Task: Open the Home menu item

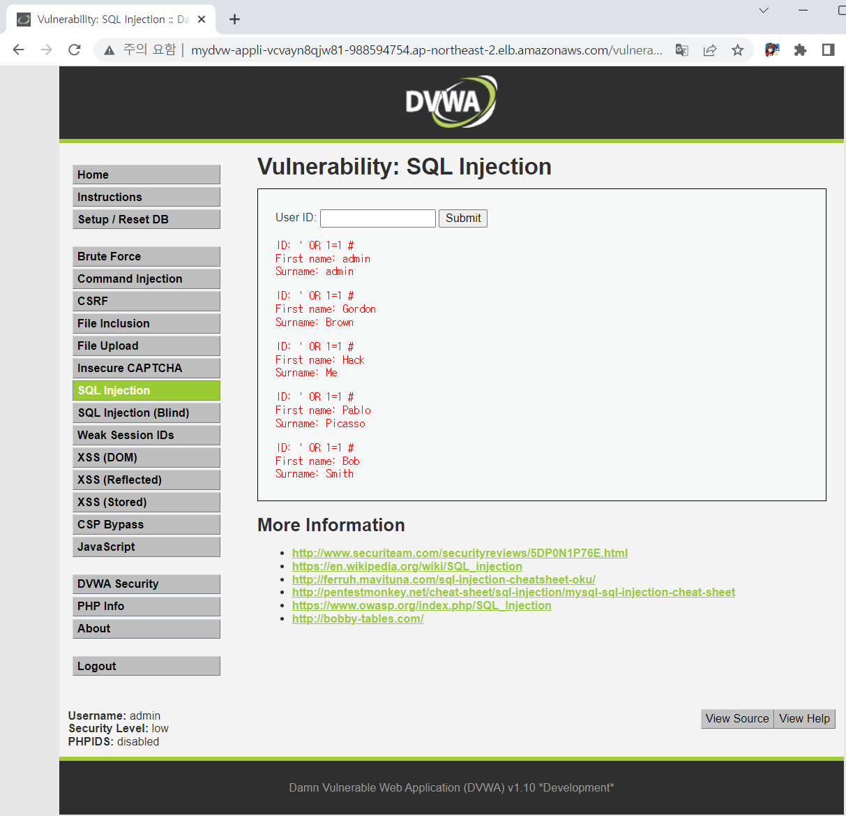Action: 146,175
